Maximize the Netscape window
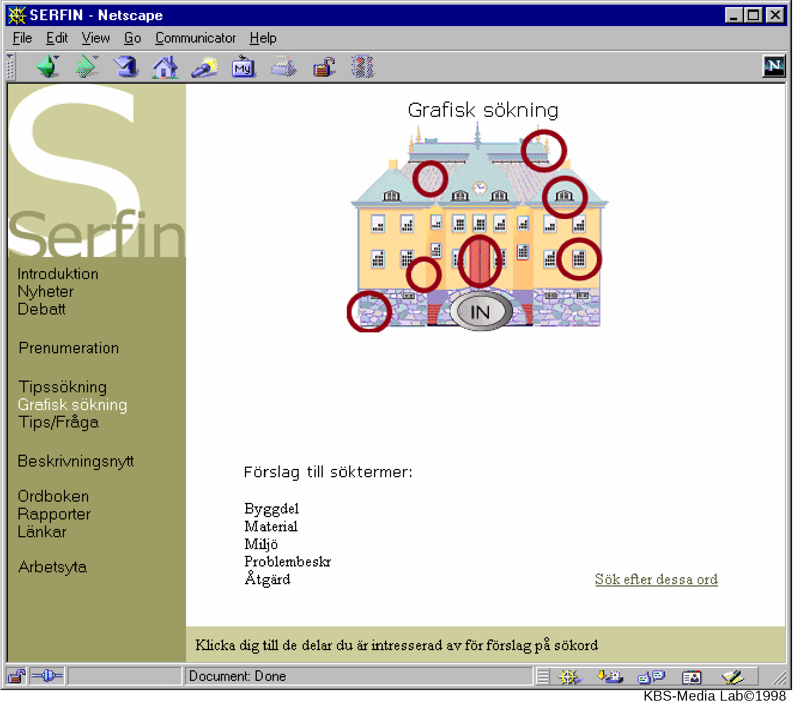Image resolution: width=809 pixels, height=720 pixels. pyautogui.click(x=754, y=15)
